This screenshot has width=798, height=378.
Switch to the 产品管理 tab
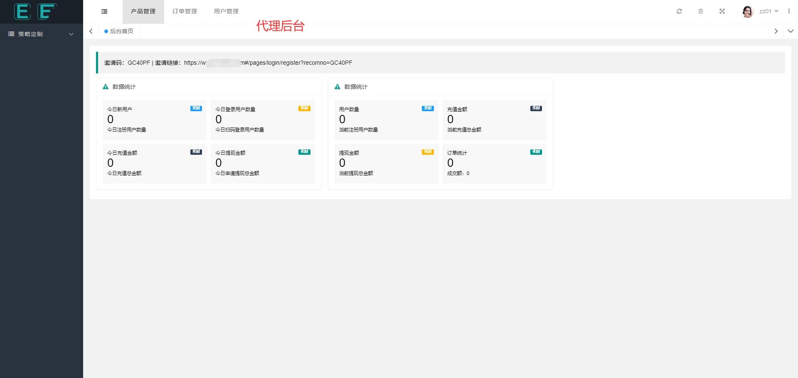tap(143, 12)
